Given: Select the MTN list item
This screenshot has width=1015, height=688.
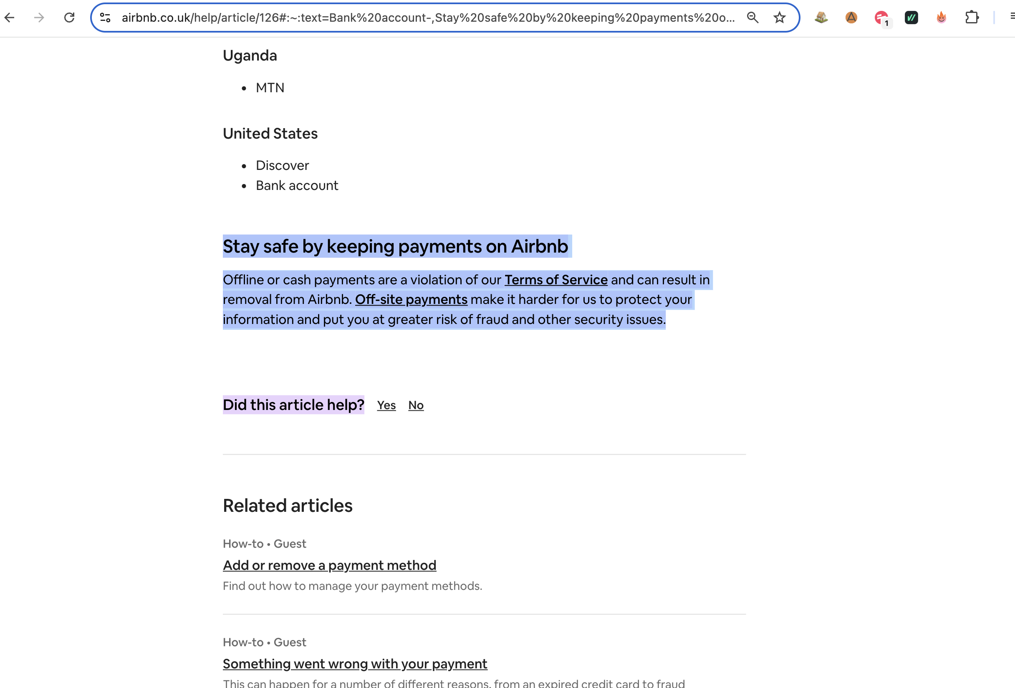Looking at the screenshot, I should pos(270,88).
